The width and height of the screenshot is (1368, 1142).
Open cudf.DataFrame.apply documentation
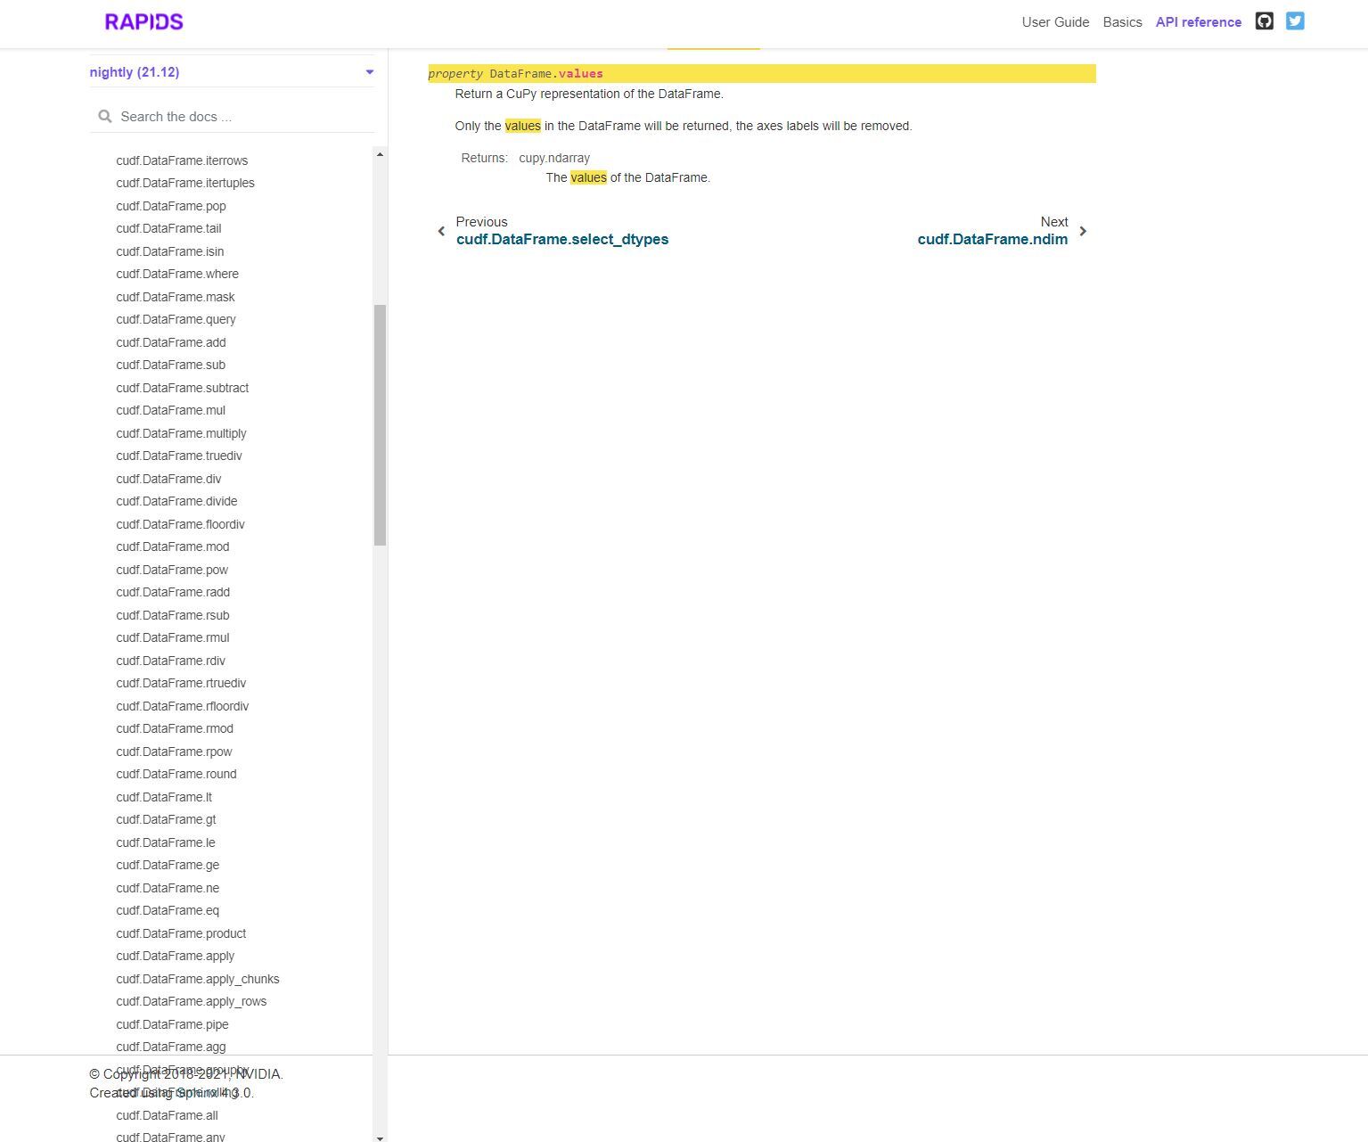pos(175,956)
